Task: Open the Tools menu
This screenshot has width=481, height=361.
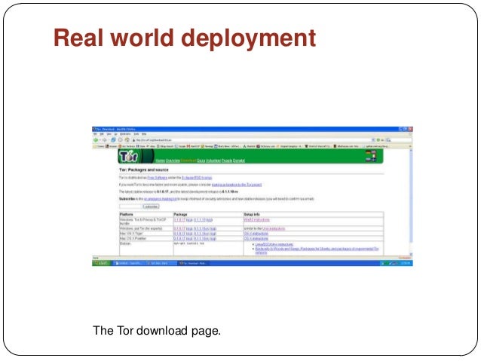Action: pyautogui.click(x=136, y=134)
